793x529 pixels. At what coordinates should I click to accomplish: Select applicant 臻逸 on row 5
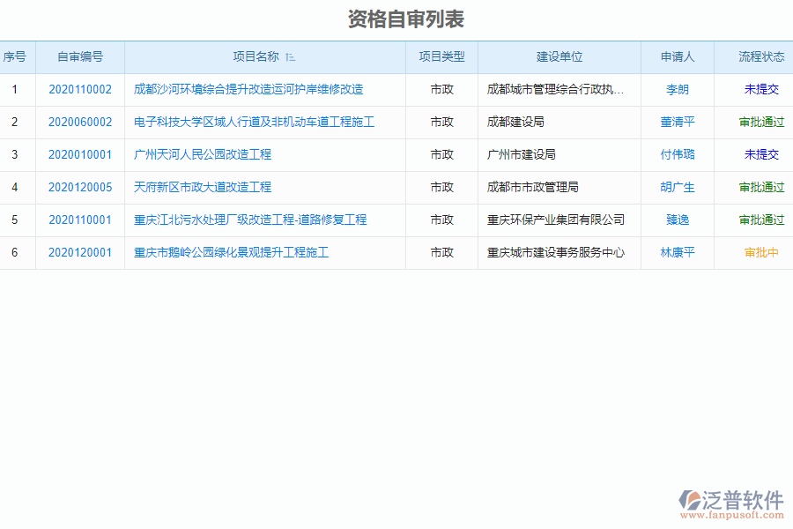coord(678,220)
